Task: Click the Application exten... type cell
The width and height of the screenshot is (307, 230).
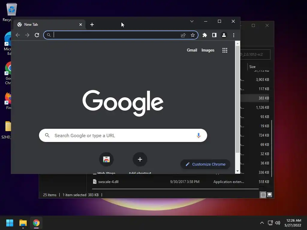Action: (x=229, y=182)
